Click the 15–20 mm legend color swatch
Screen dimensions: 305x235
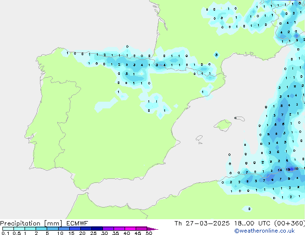point(75,229)
